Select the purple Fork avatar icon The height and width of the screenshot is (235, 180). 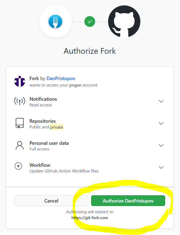[19, 81]
